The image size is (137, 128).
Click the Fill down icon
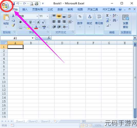107,20
